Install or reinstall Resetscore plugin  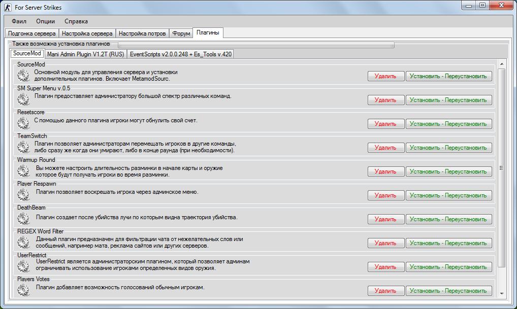(449, 124)
